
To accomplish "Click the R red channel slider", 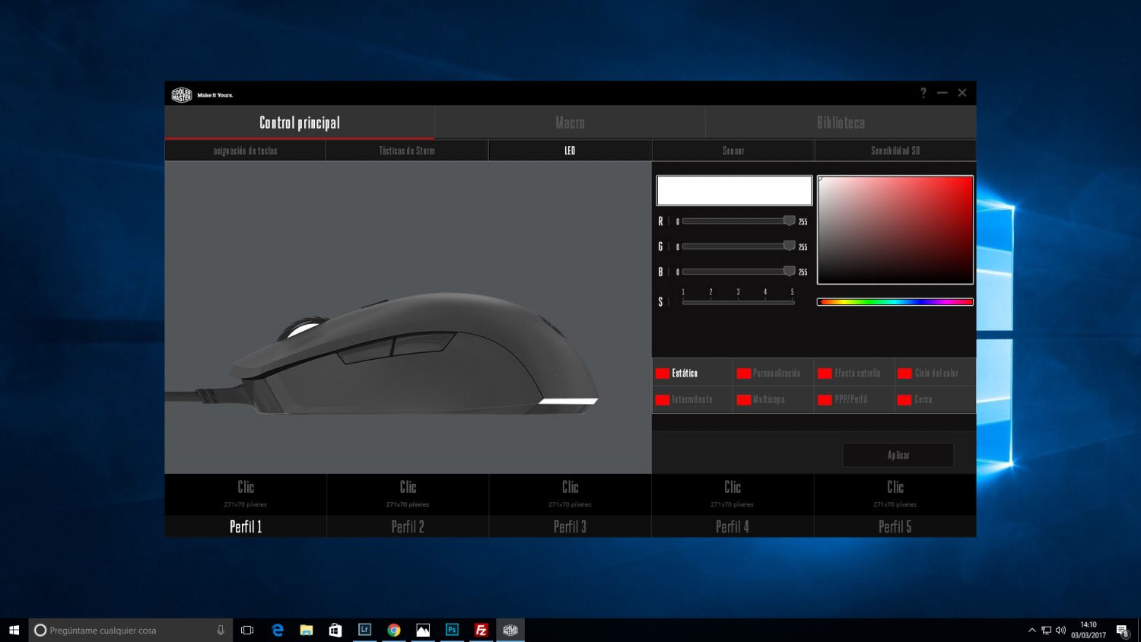I will click(737, 221).
